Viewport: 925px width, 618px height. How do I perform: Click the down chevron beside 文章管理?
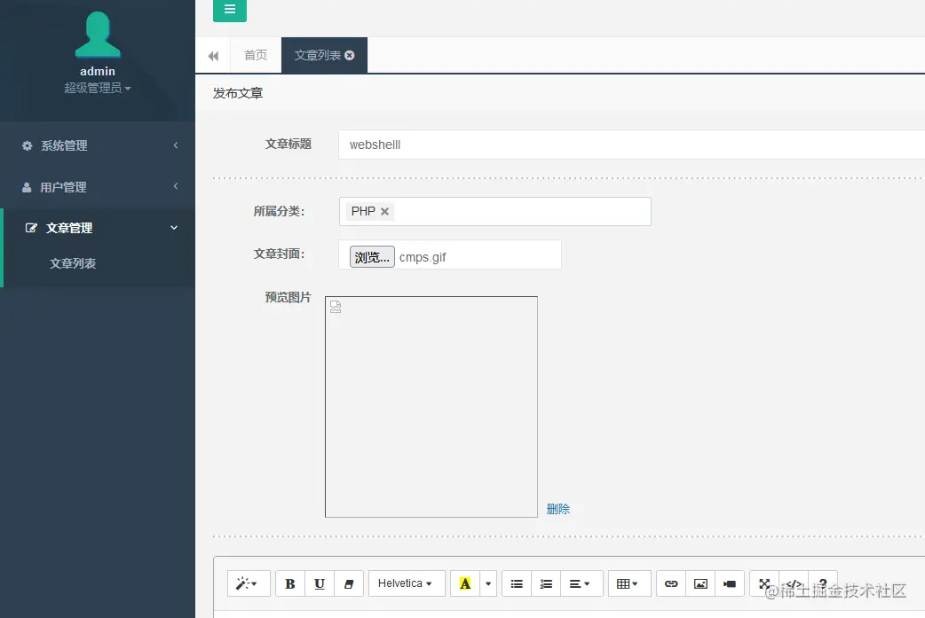coord(174,227)
